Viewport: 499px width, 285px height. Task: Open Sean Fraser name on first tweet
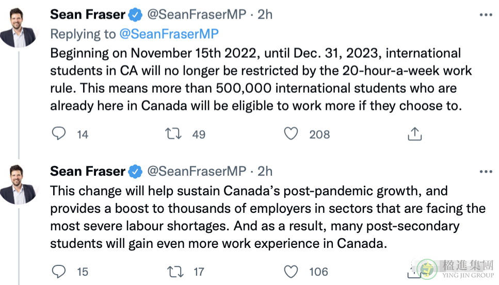(88, 14)
